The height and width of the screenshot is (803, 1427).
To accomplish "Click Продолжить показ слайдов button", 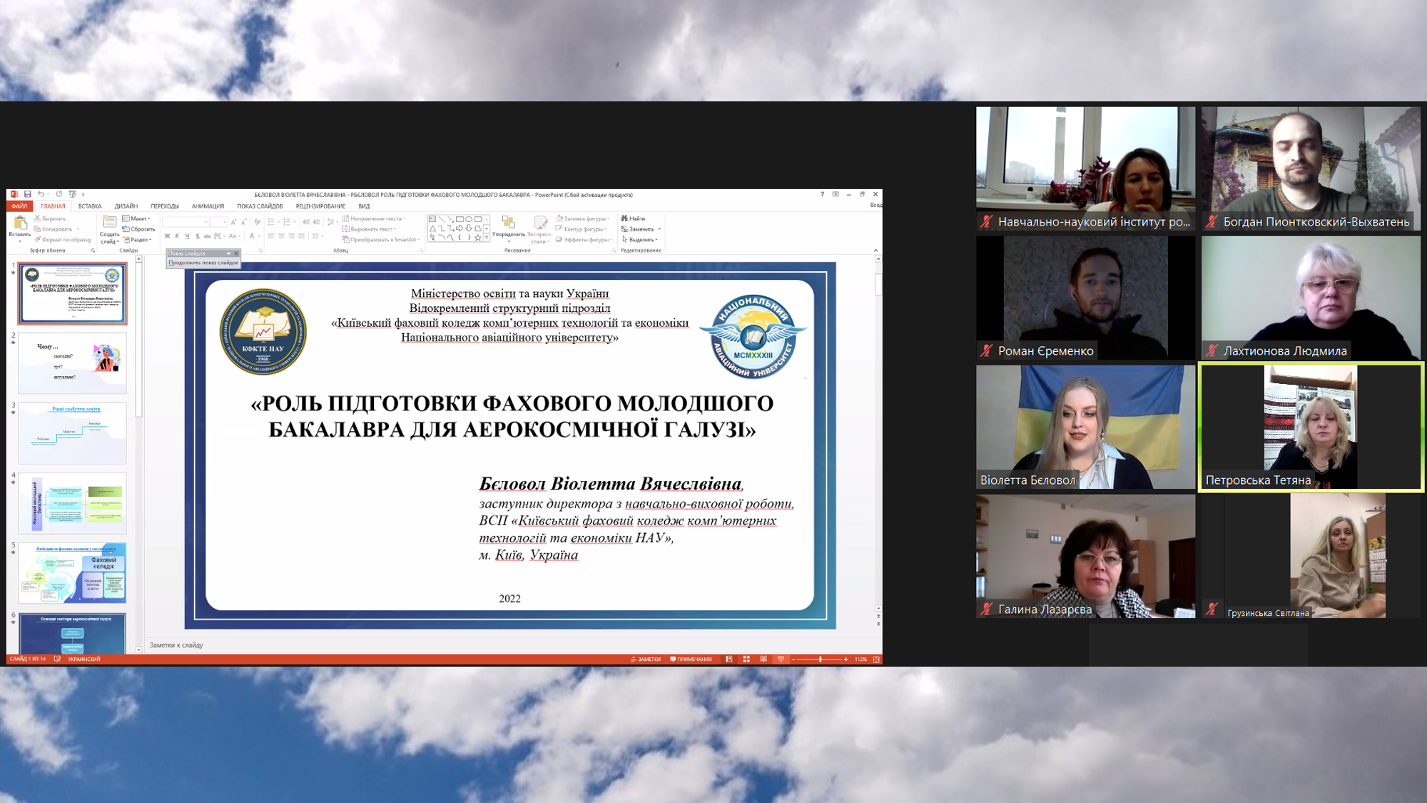I will (x=203, y=263).
